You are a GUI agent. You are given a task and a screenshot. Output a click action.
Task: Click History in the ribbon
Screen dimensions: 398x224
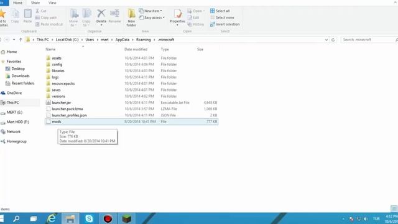tap(196, 24)
